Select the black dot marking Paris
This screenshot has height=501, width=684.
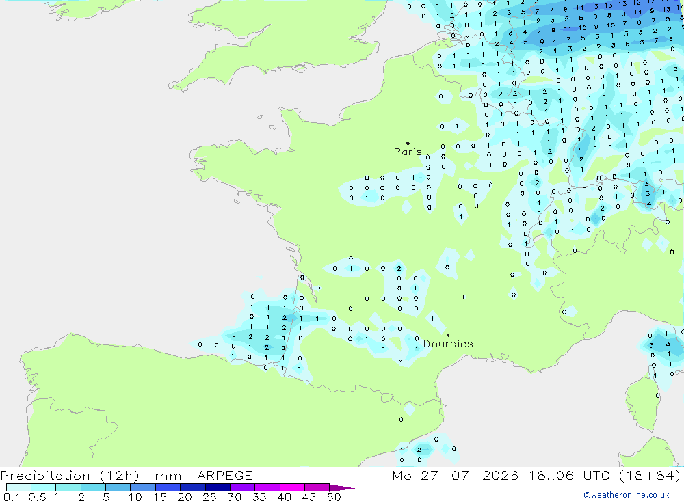click(x=408, y=143)
